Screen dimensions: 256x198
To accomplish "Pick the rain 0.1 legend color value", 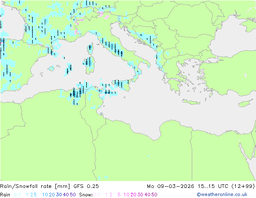I will [x=17, y=195].
